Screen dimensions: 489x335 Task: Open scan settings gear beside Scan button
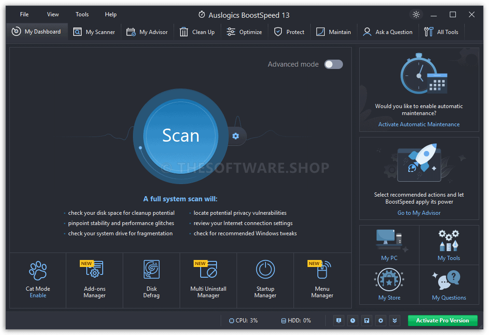point(236,136)
